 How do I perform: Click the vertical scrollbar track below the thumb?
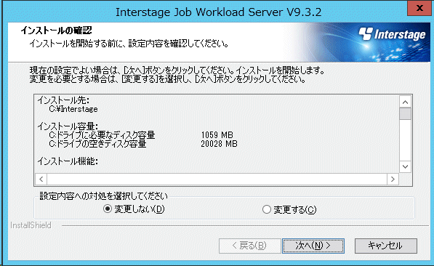pos(405,140)
